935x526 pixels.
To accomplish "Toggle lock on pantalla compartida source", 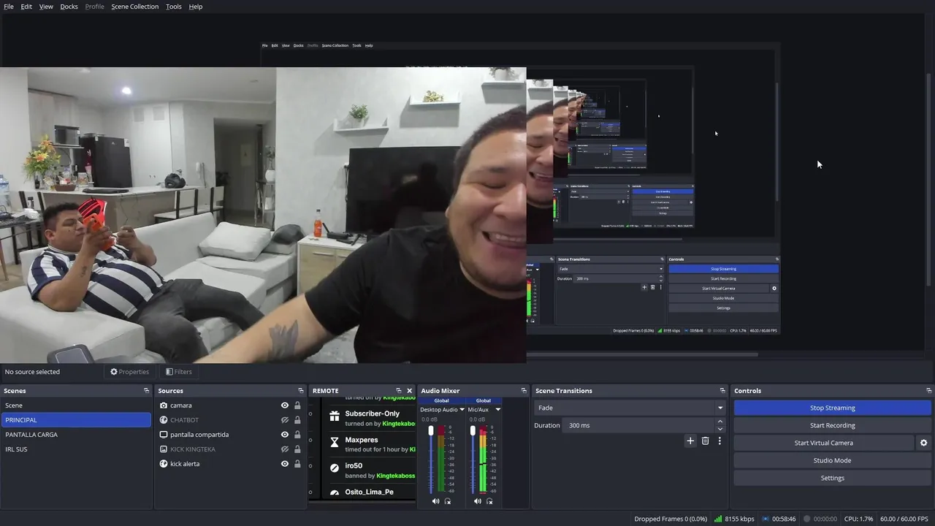I will (x=297, y=435).
